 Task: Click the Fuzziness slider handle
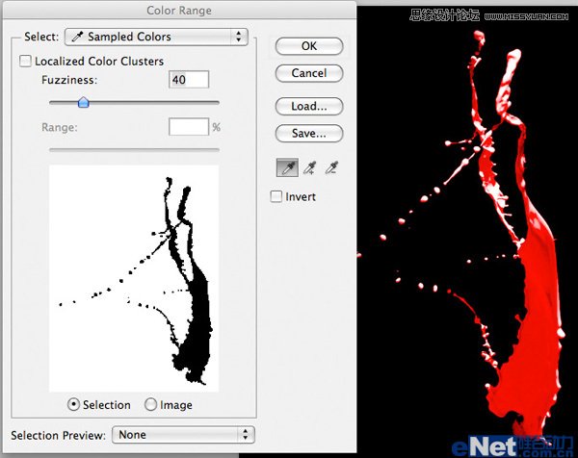83,102
